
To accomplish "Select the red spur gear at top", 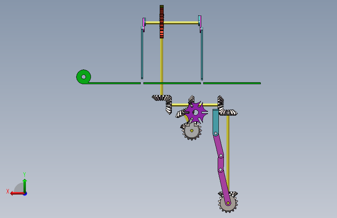I will tap(162, 22).
